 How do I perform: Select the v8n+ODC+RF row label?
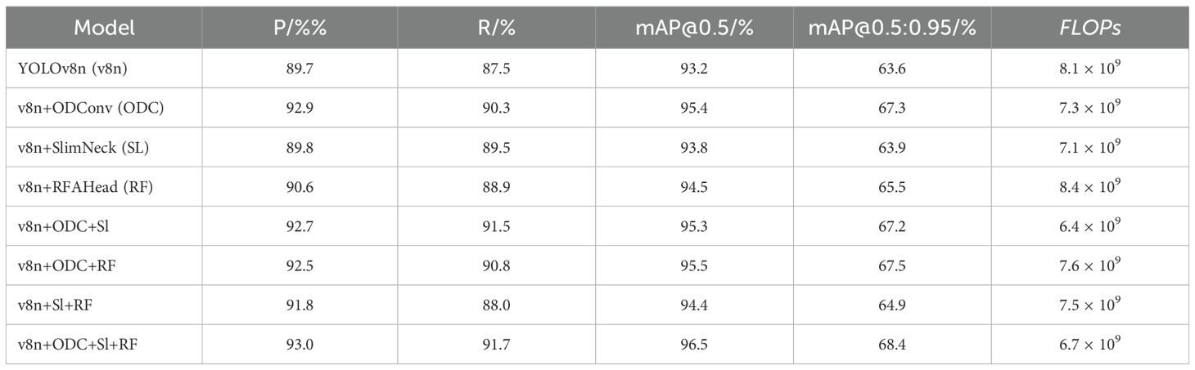coord(65,266)
